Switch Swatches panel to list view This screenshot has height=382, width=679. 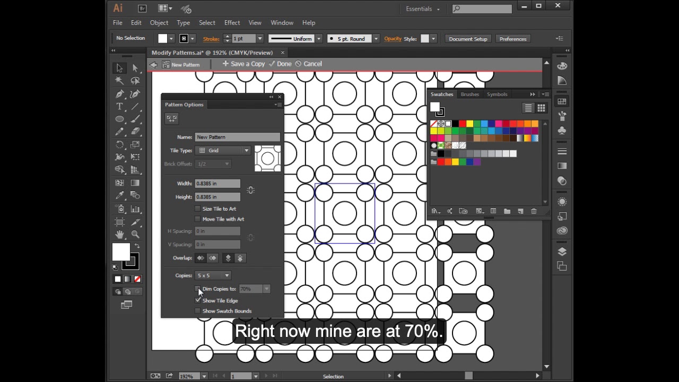pyautogui.click(x=528, y=108)
